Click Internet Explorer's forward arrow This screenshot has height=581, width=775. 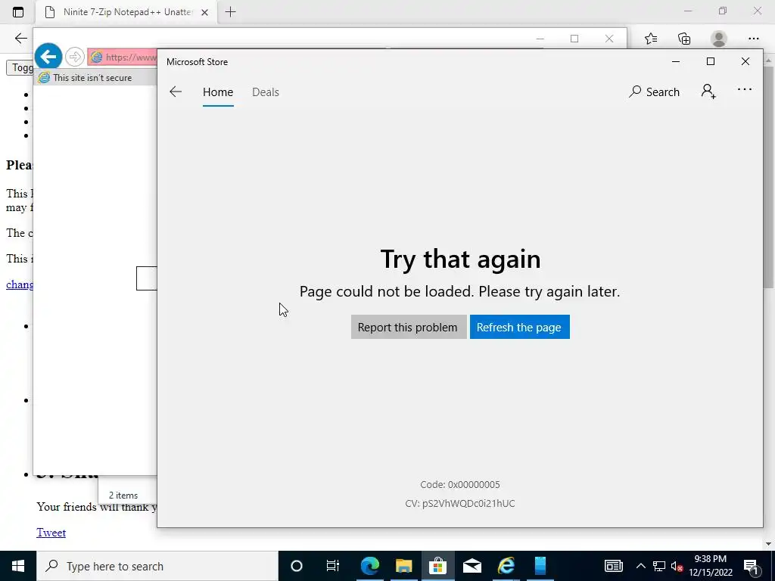click(75, 57)
